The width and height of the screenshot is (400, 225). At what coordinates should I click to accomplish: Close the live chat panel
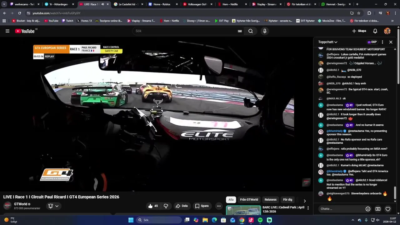point(391,42)
